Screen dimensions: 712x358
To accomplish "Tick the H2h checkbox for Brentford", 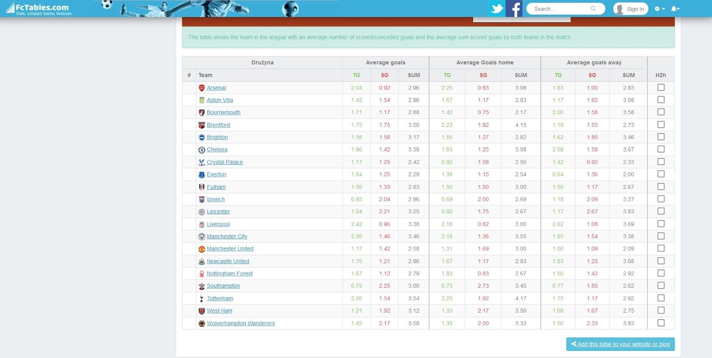I will pos(661,125).
